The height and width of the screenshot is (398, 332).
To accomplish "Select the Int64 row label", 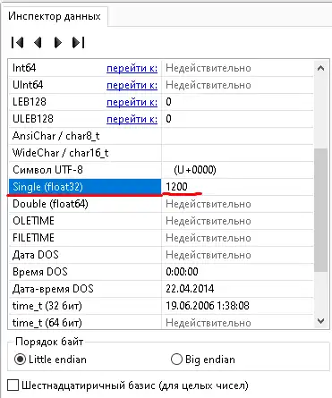I will coord(24,68).
